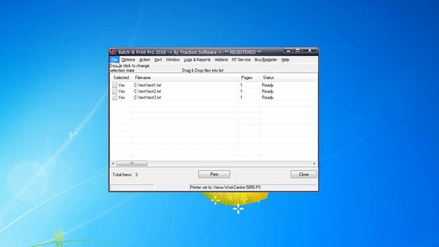The height and width of the screenshot is (247, 439).
Task: Click the Close button
Action: pos(304,174)
